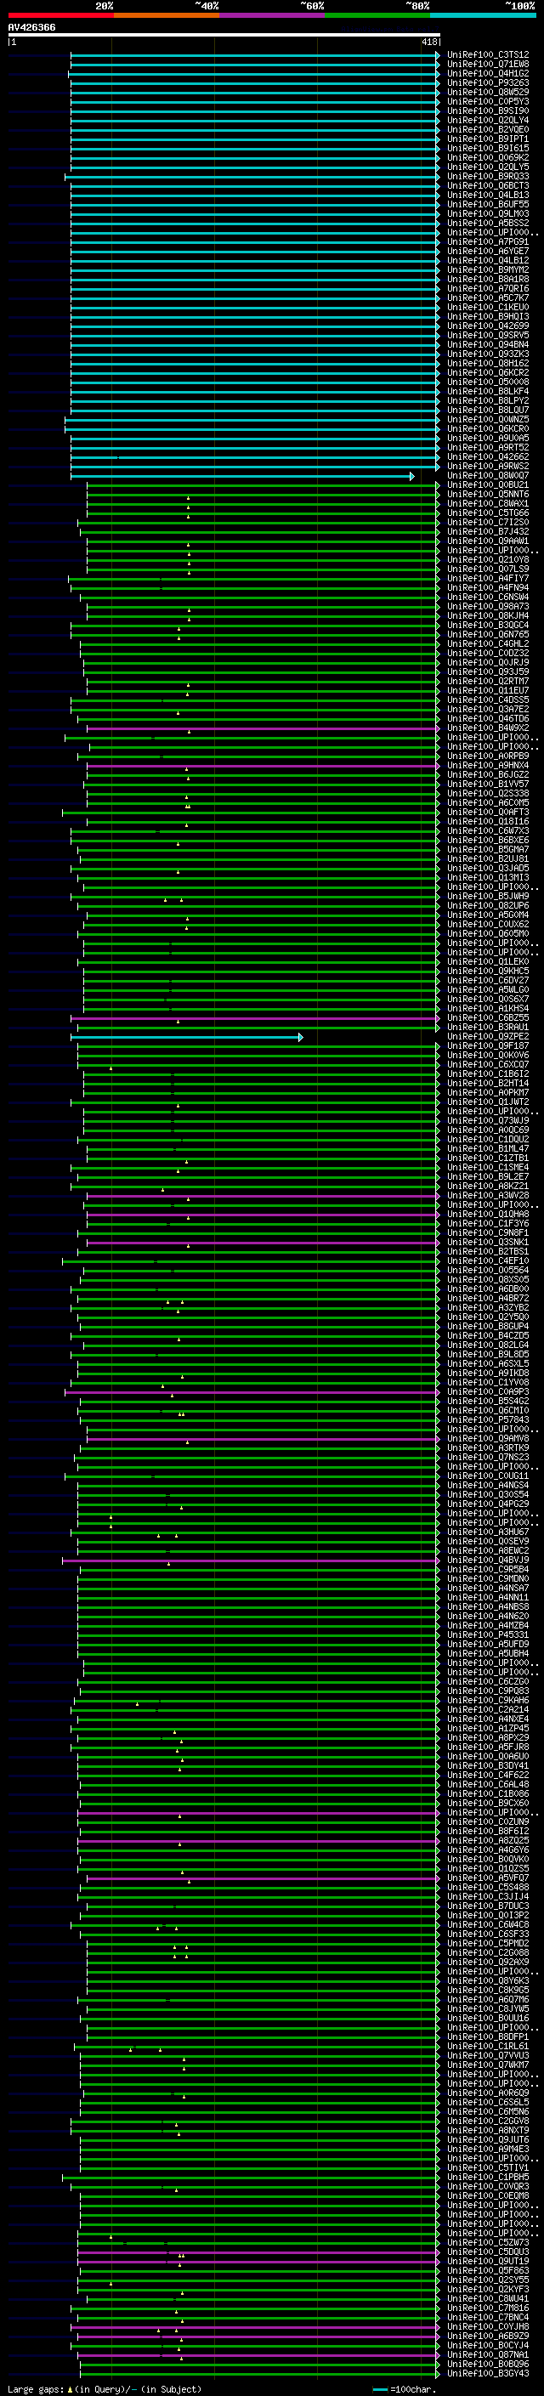Select the UniRef100_Q9AAW1 label
The width and height of the screenshot is (544, 2396).
[487, 541]
